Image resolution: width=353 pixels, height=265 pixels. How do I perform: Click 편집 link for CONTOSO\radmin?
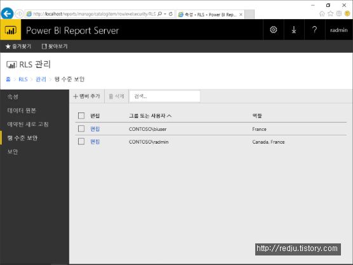pos(95,142)
